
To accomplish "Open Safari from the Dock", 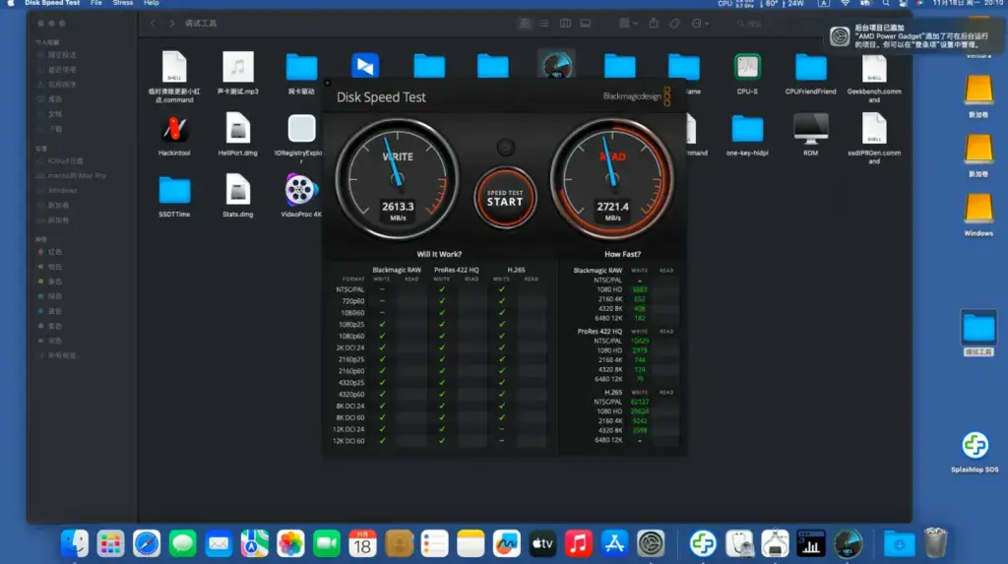I will pyautogui.click(x=147, y=544).
